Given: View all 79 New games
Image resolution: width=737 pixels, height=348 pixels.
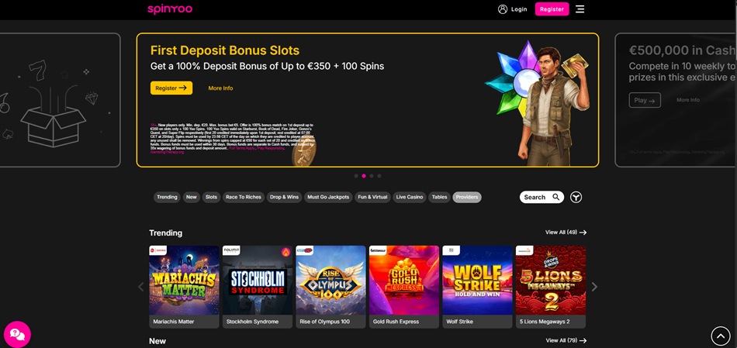Looking at the screenshot, I should point(566,340).
